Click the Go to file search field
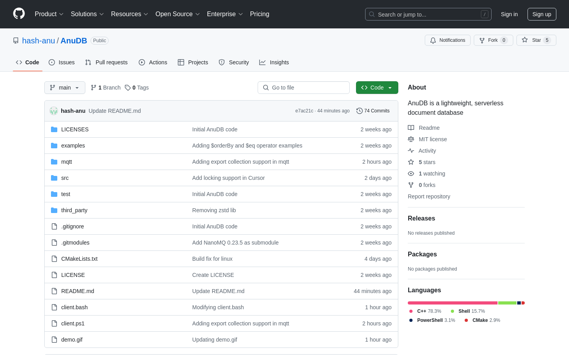The image size is (569, 355). click(x=303, y=88)
